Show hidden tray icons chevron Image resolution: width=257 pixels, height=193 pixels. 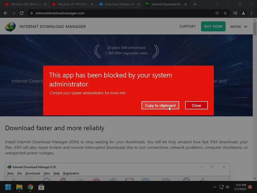214,187
